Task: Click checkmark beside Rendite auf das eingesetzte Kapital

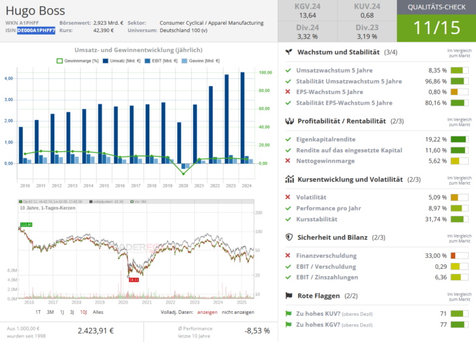Action: 288,150
